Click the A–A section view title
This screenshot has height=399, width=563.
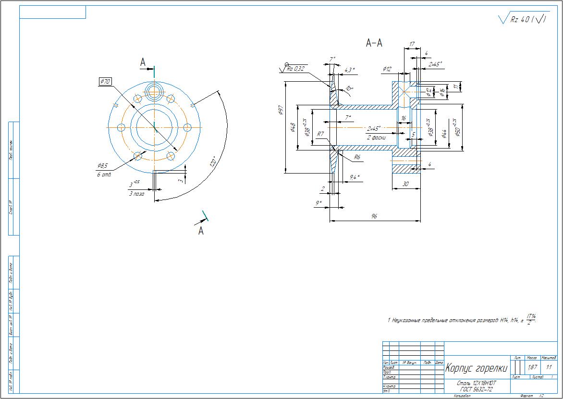374,43
